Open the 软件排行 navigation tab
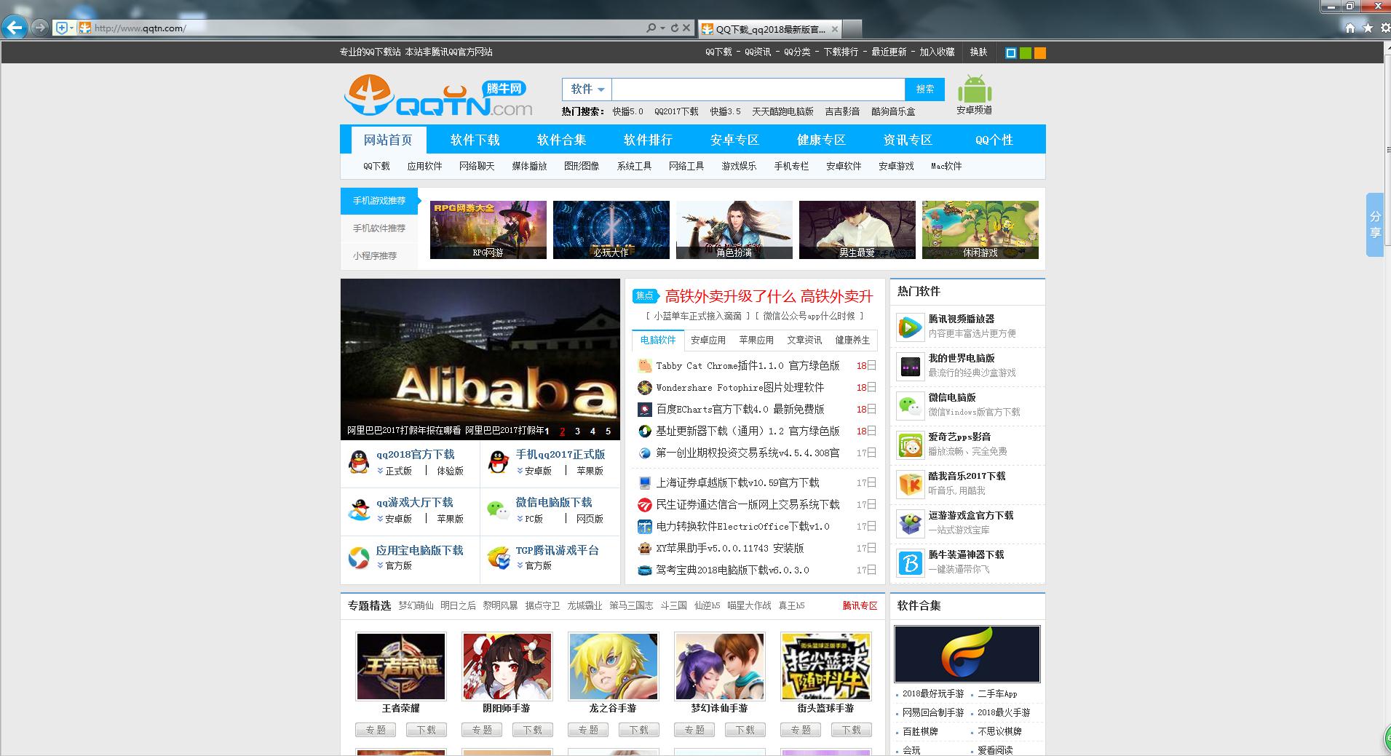 point(648,140)
